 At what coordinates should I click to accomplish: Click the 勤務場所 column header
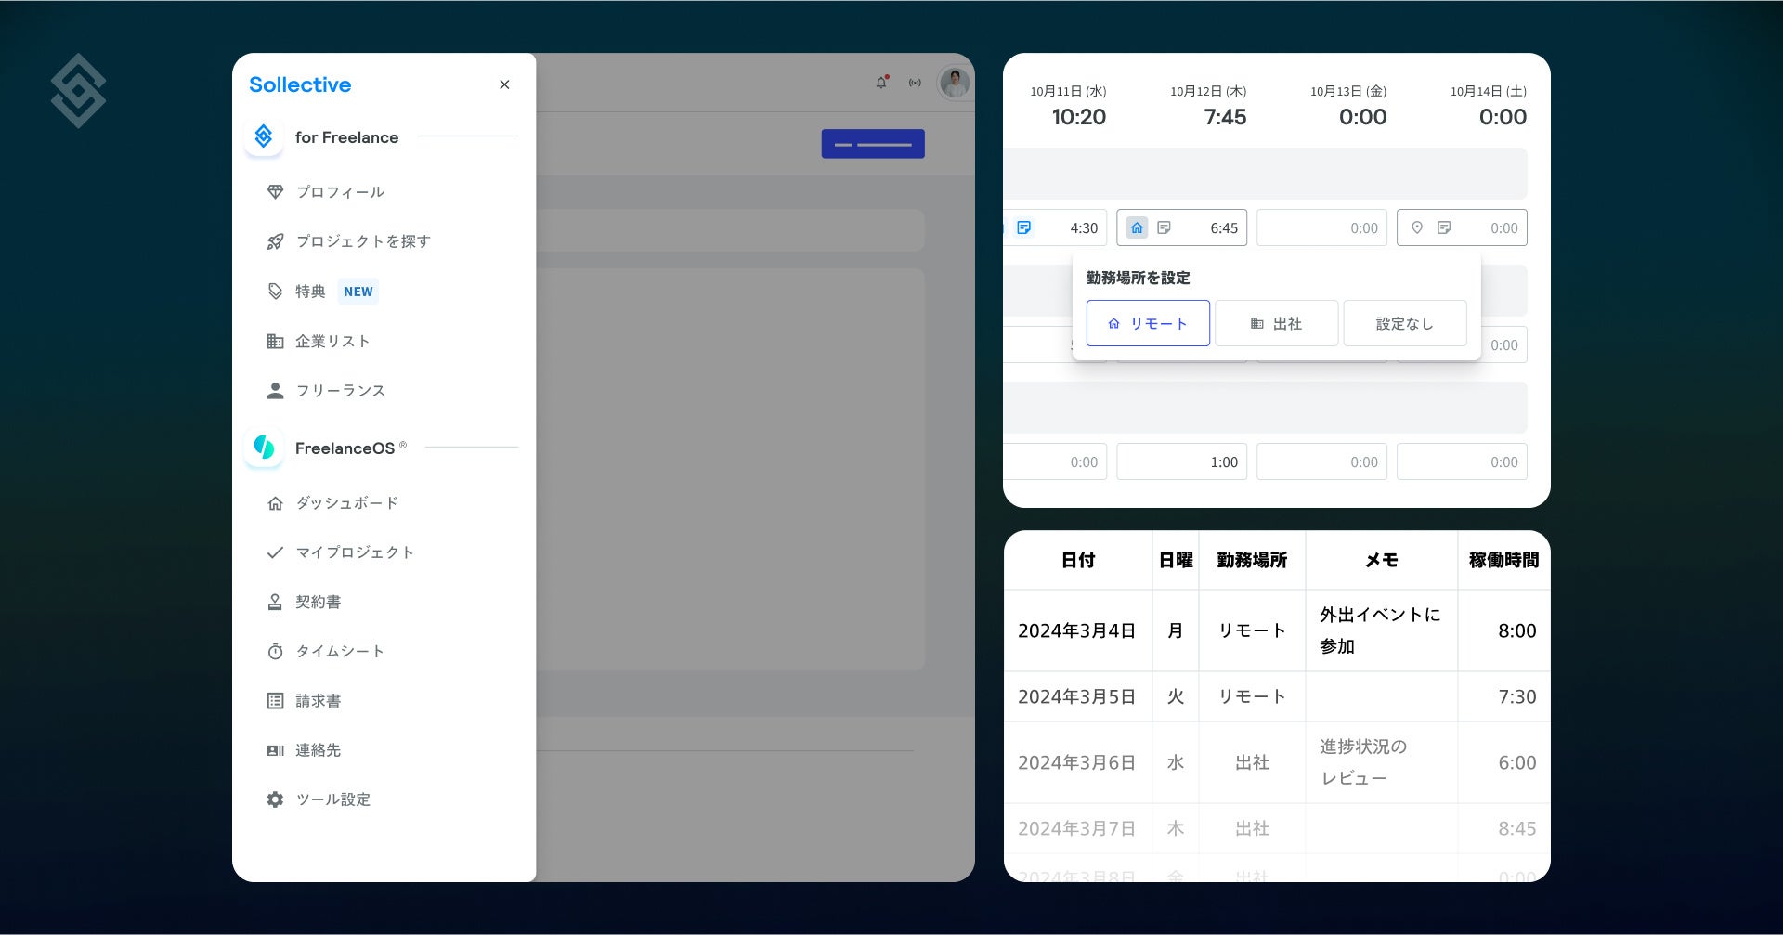click(x=1252, y=560)
